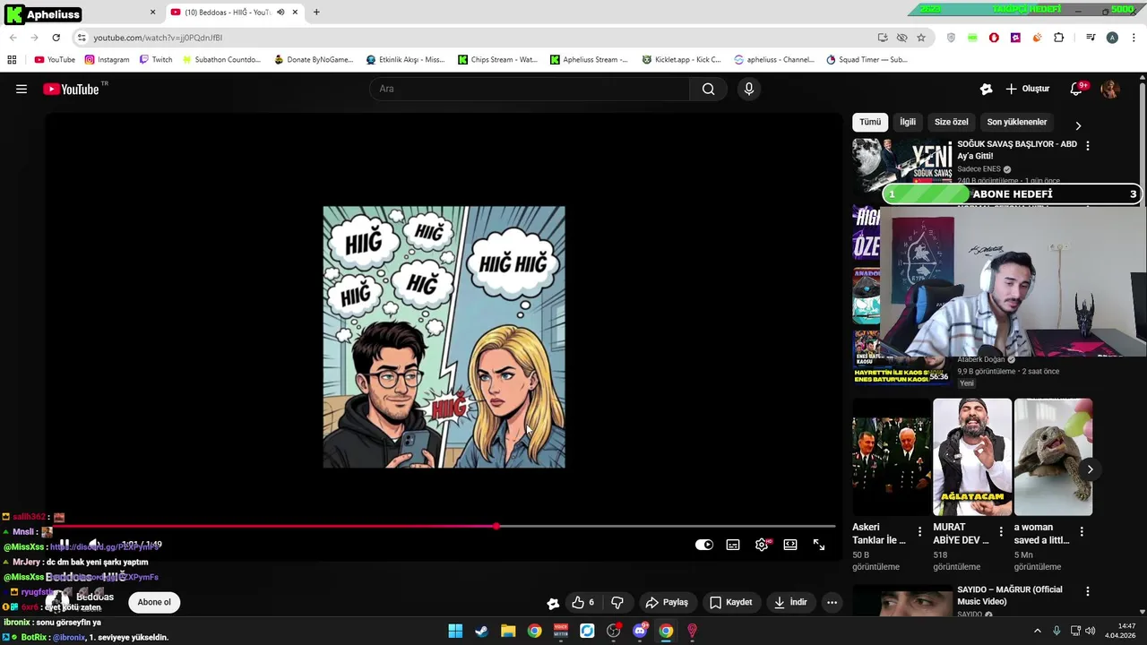Reload the page in browser toolbar
Image resolution: width=1147 pixels, height=645 pixels.
click(56, 38)
